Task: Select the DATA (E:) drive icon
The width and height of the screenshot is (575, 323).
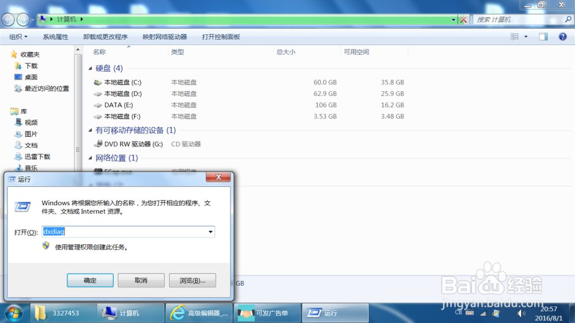Action: 98,105
